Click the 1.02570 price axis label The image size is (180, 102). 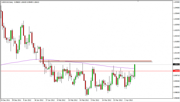[177, 30]
